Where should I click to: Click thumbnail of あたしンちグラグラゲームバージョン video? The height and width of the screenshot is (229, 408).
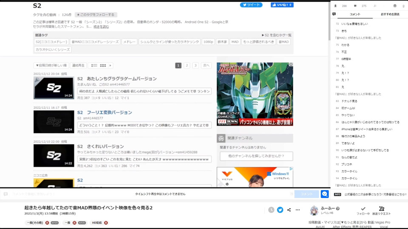(54, 88)
